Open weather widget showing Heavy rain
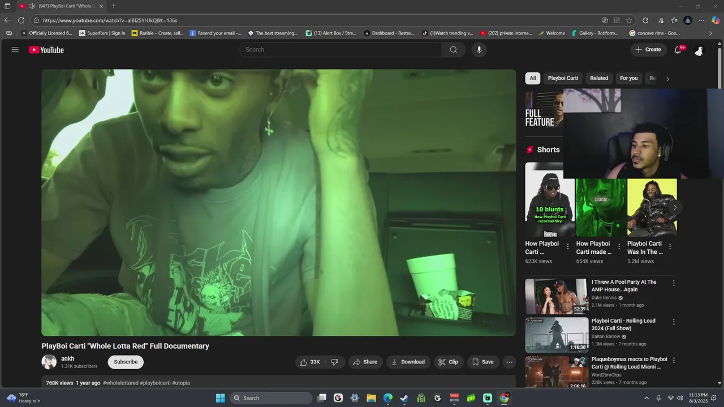Screen dimensions: 724x407 24,398
